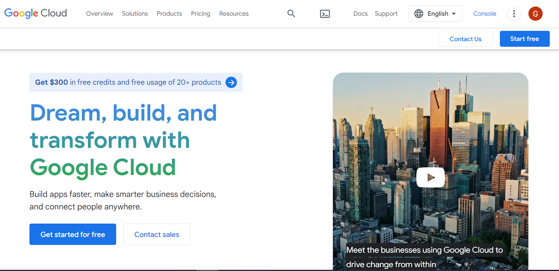Image resolution: width=559 pixels, height=271 pixels.
Task: Open the Solutions menu
Action: tap(135, 14)
